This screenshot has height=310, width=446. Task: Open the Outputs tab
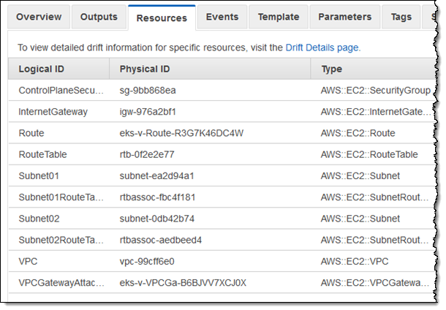point(99,17)
